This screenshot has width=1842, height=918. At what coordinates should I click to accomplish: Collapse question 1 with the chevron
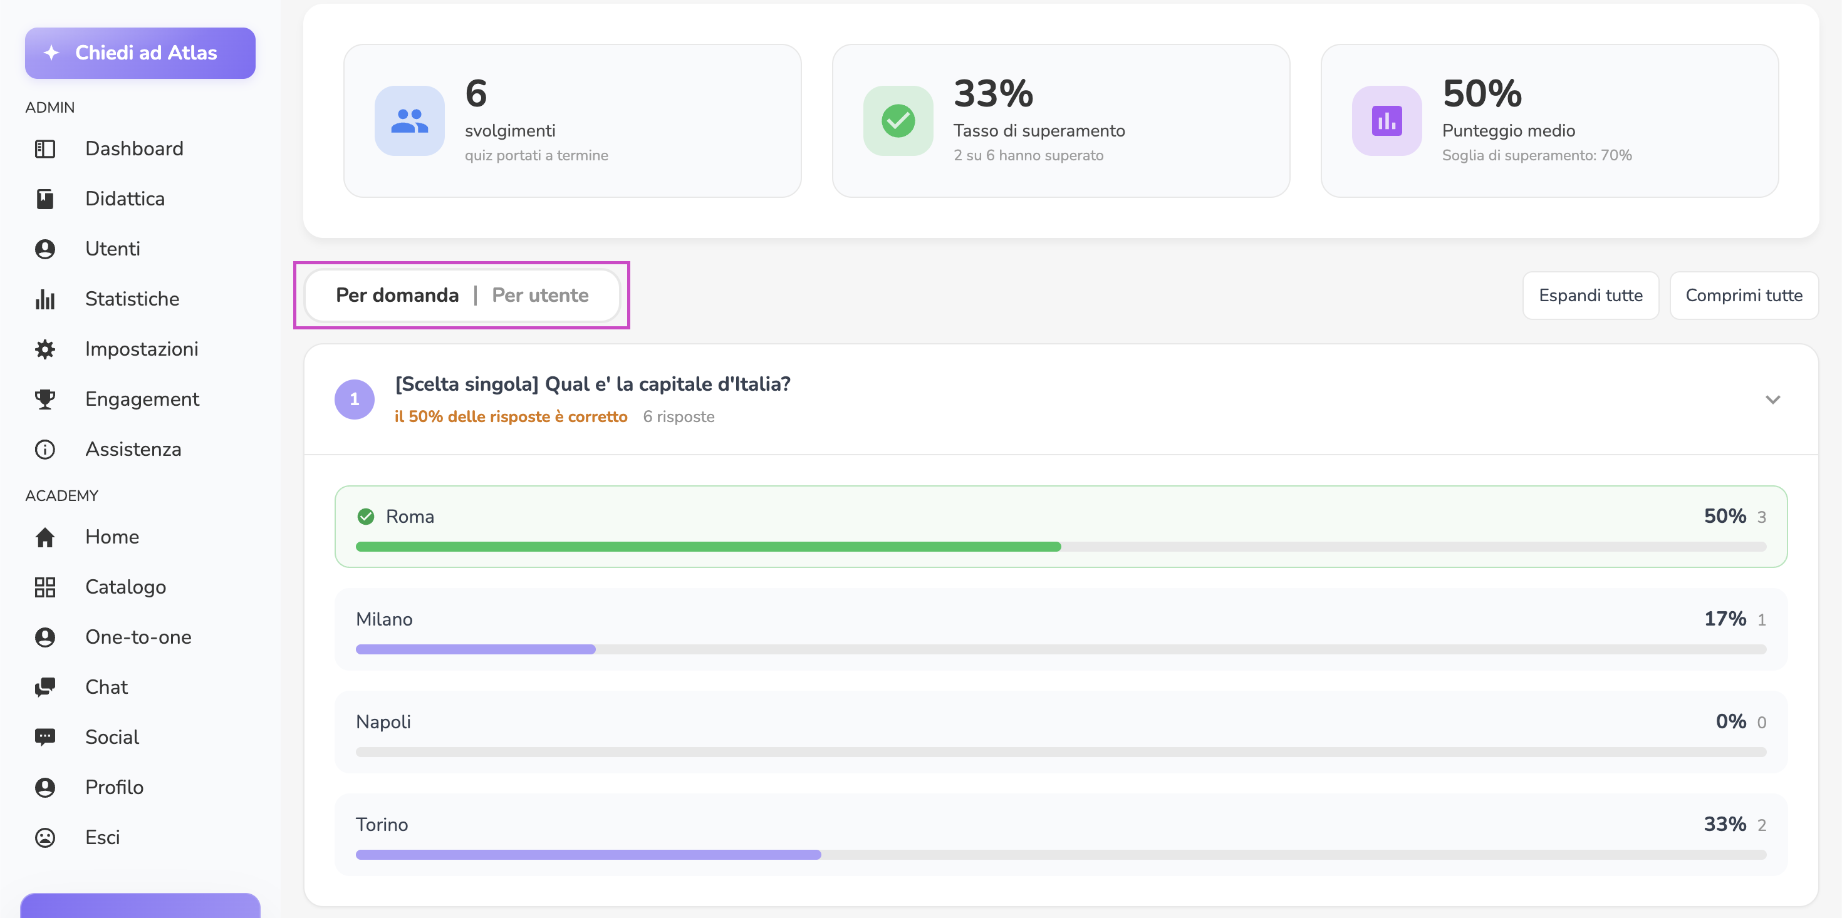point(1772,399)
